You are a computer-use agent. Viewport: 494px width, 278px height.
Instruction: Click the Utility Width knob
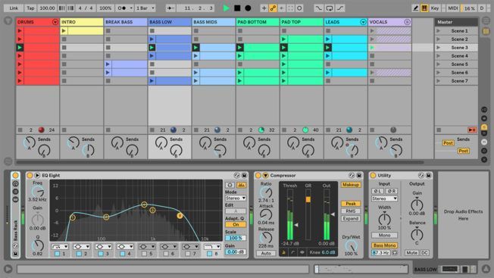click(x=384, y=218)
